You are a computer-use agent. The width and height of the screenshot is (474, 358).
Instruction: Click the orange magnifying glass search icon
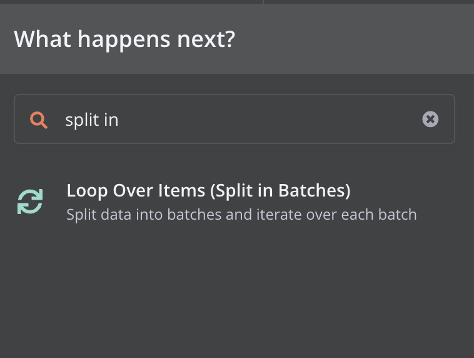pos(39,120)
